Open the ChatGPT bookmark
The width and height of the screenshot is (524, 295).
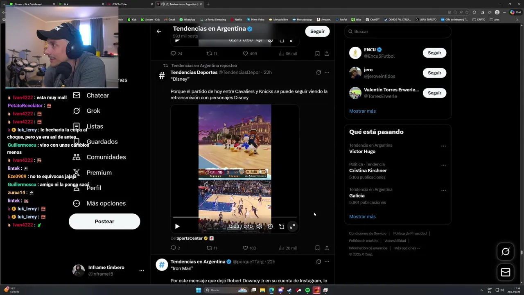tap(373, 19)
